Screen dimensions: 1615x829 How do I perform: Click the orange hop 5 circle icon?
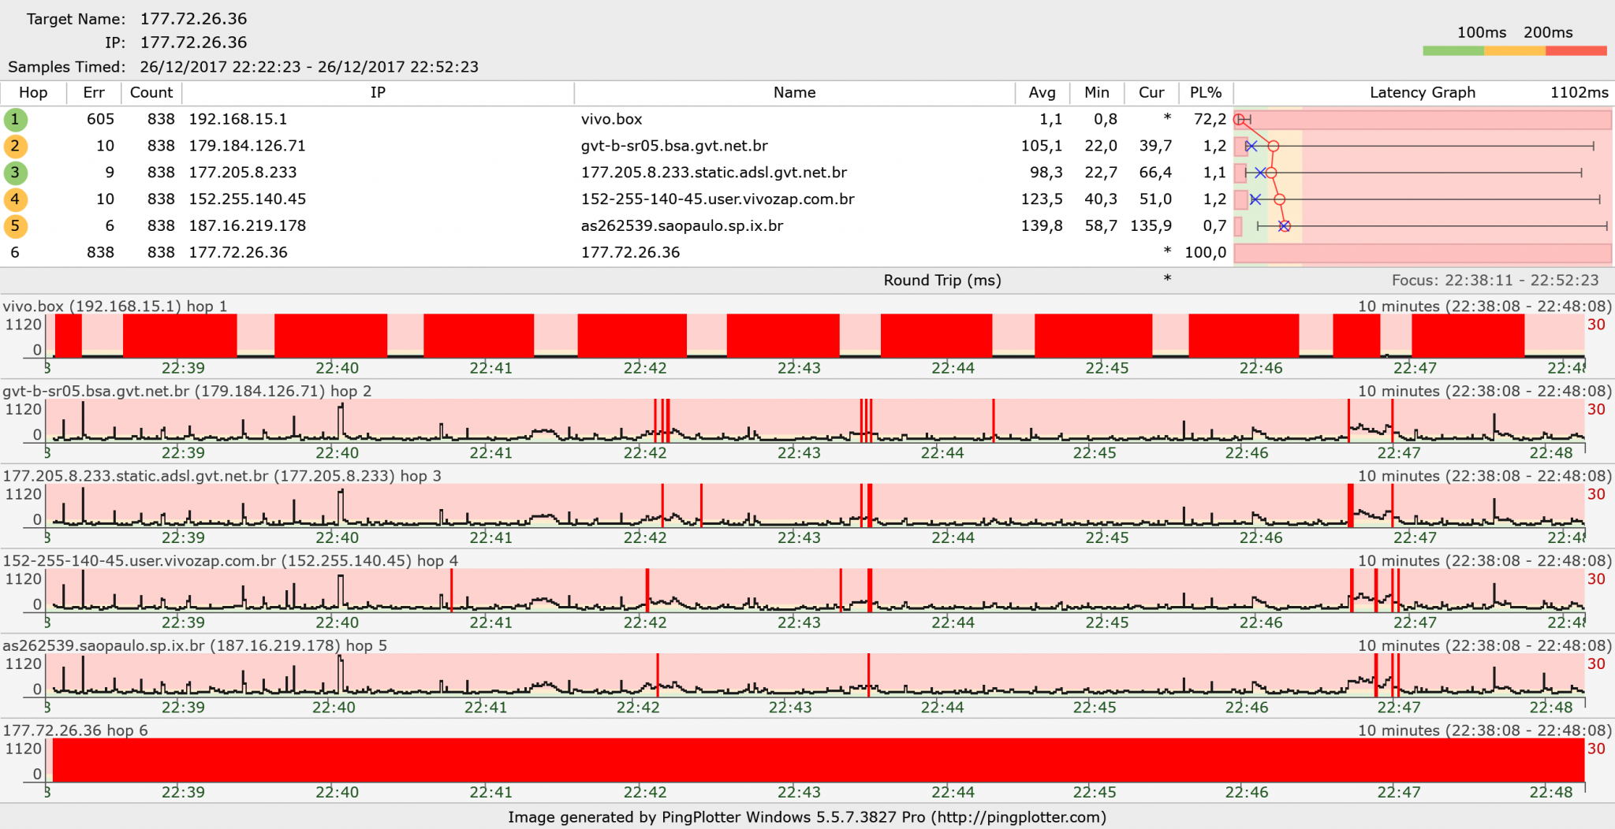point(15,226)
